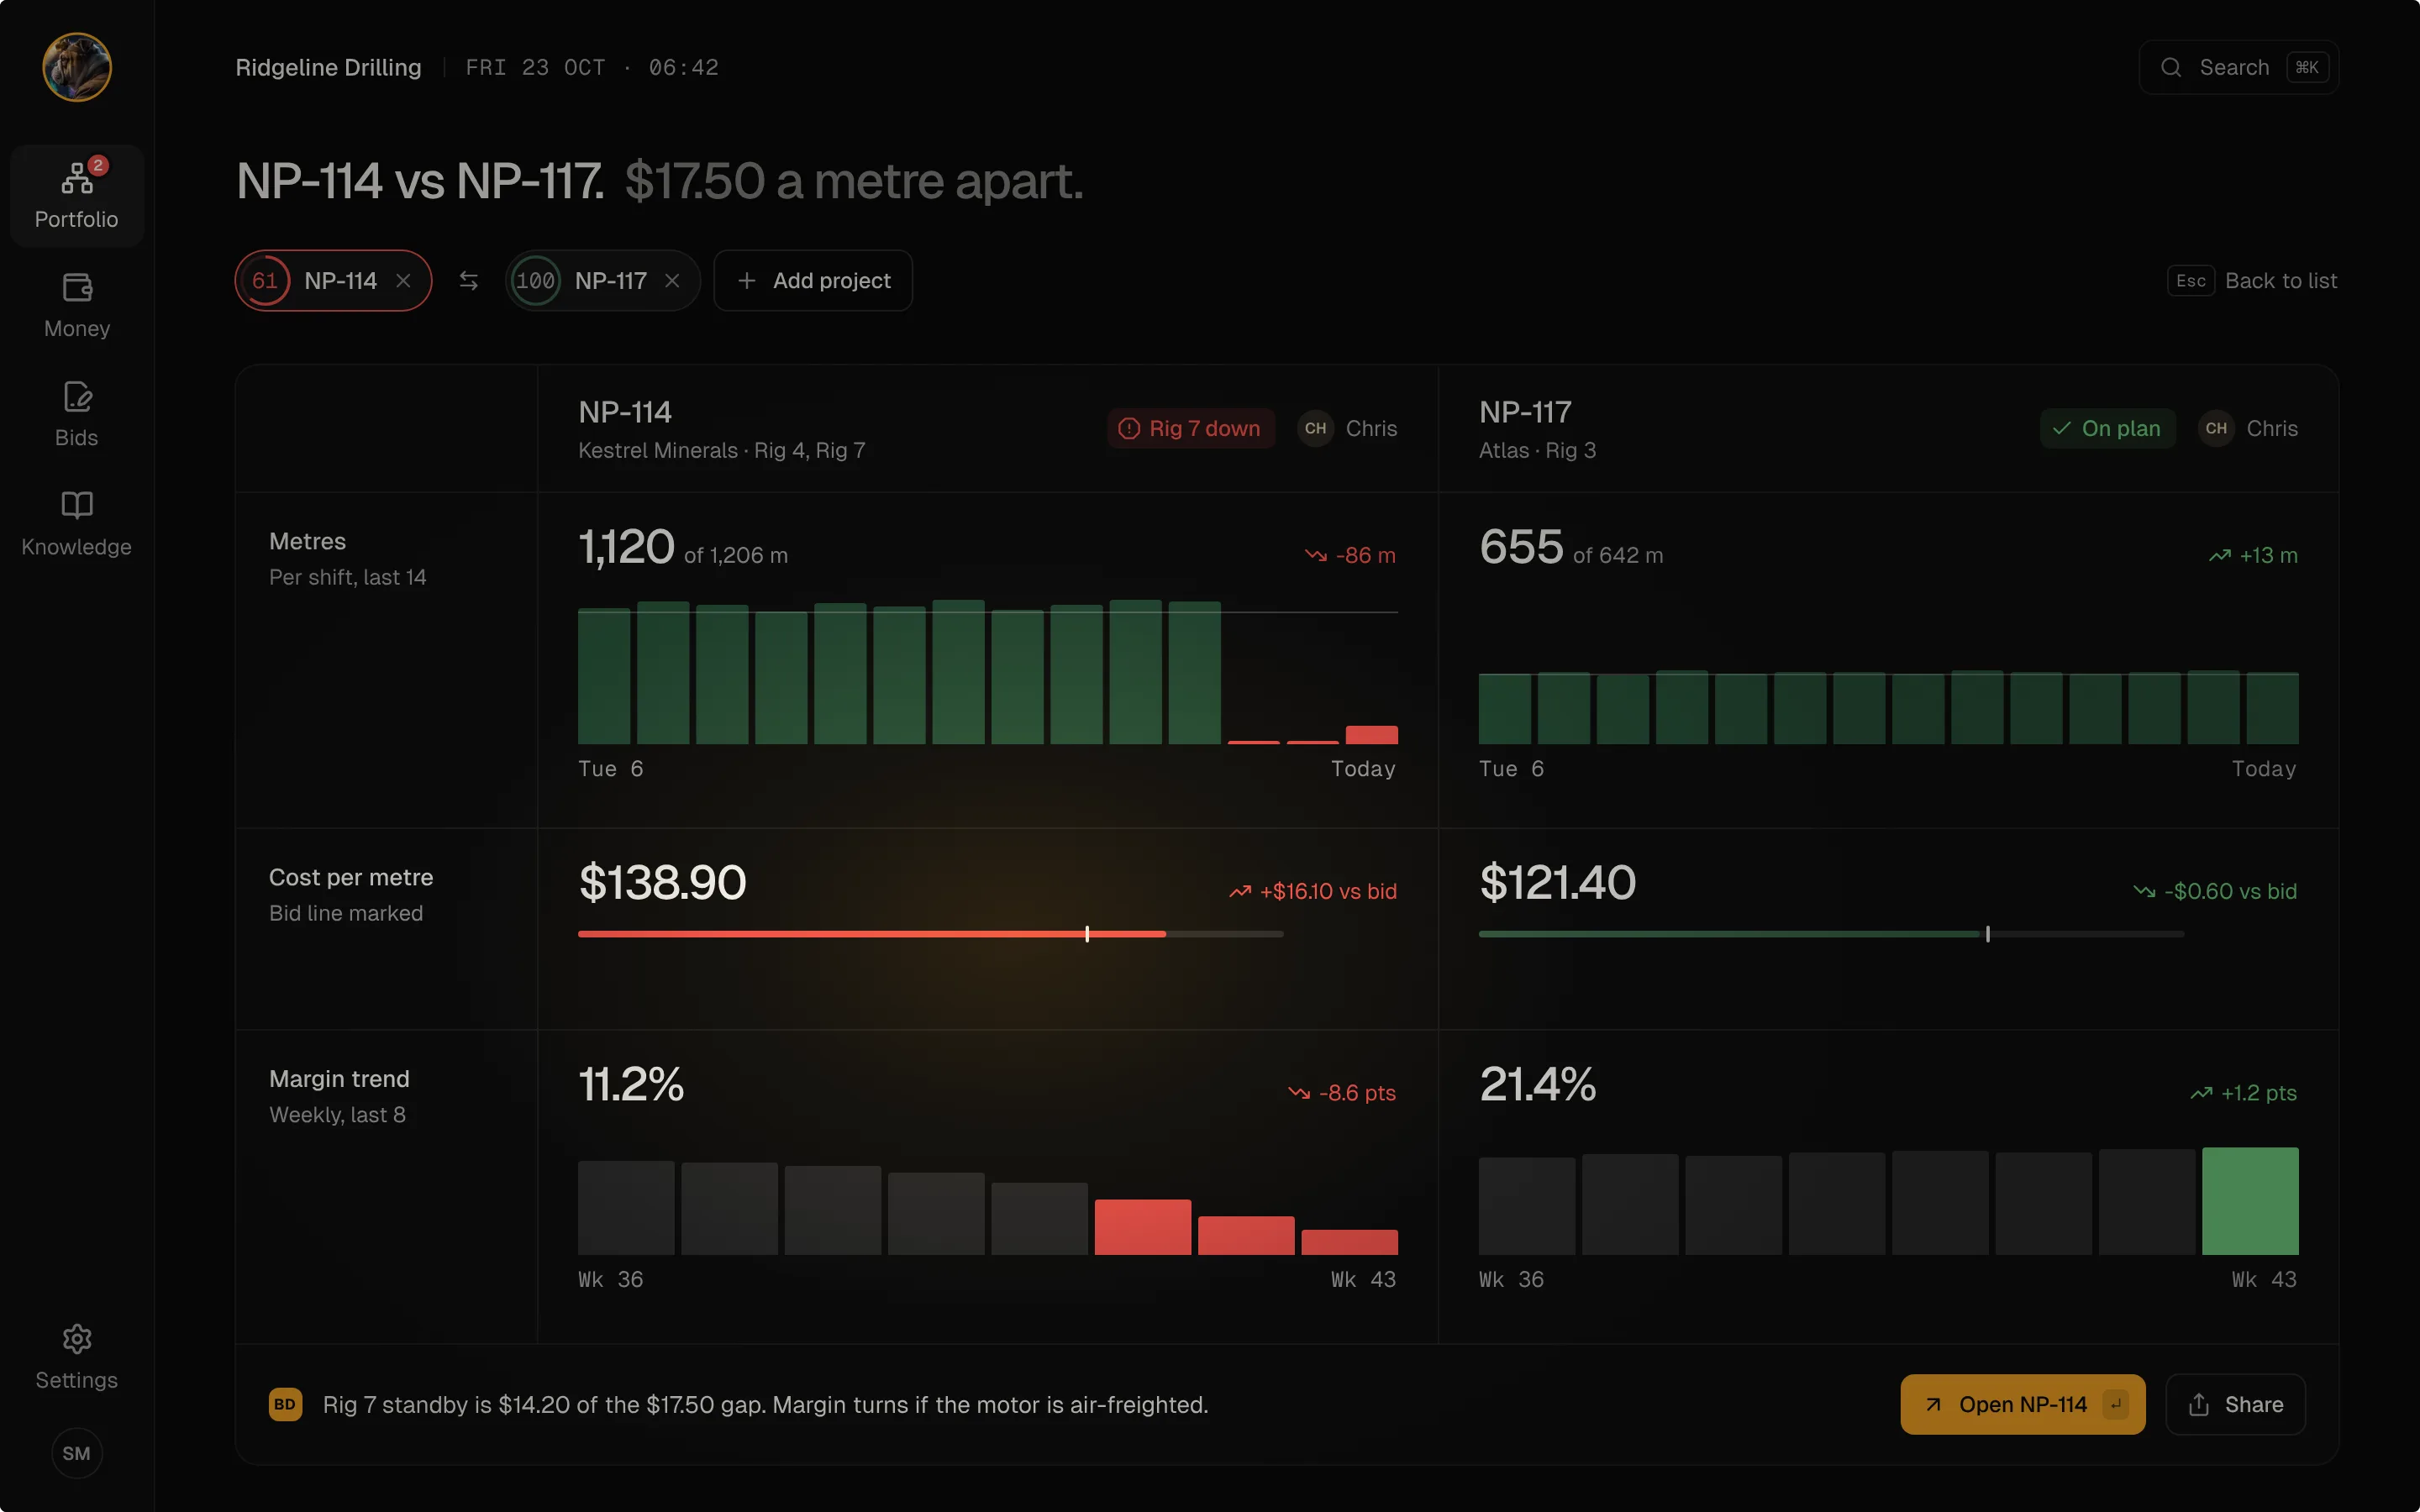Go to the Bids section
The image size is (2420, 1512).
(77, 414)
